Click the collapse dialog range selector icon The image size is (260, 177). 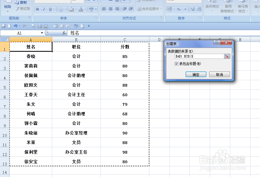(227, 56)
